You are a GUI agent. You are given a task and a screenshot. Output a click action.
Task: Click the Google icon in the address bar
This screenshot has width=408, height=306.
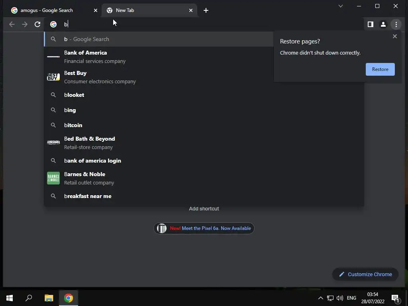coord(53,24)
